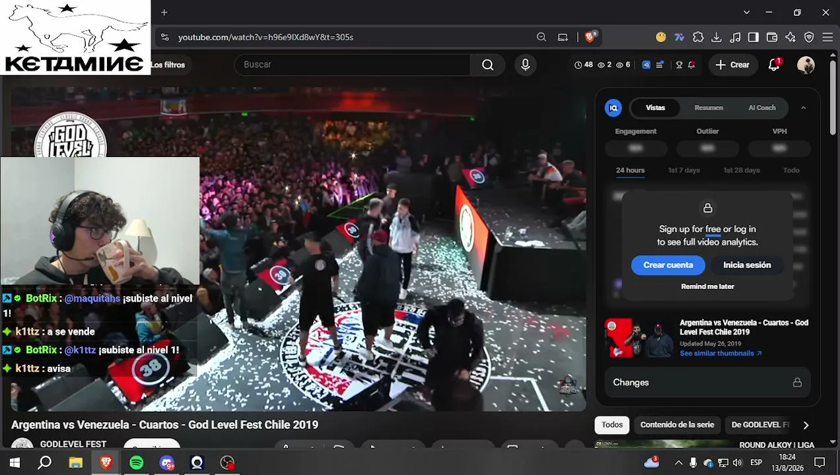Image resolution: width=840 pixels, height=475 pixels.
Task: Switch to Vistas tab in vidIQ
Action: point(655,108)
